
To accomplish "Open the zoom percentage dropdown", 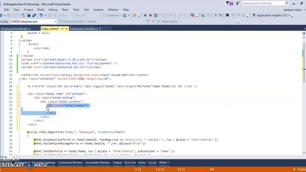I will 13,157.
